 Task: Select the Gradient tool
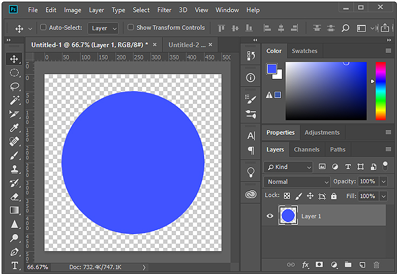(14, 210)
